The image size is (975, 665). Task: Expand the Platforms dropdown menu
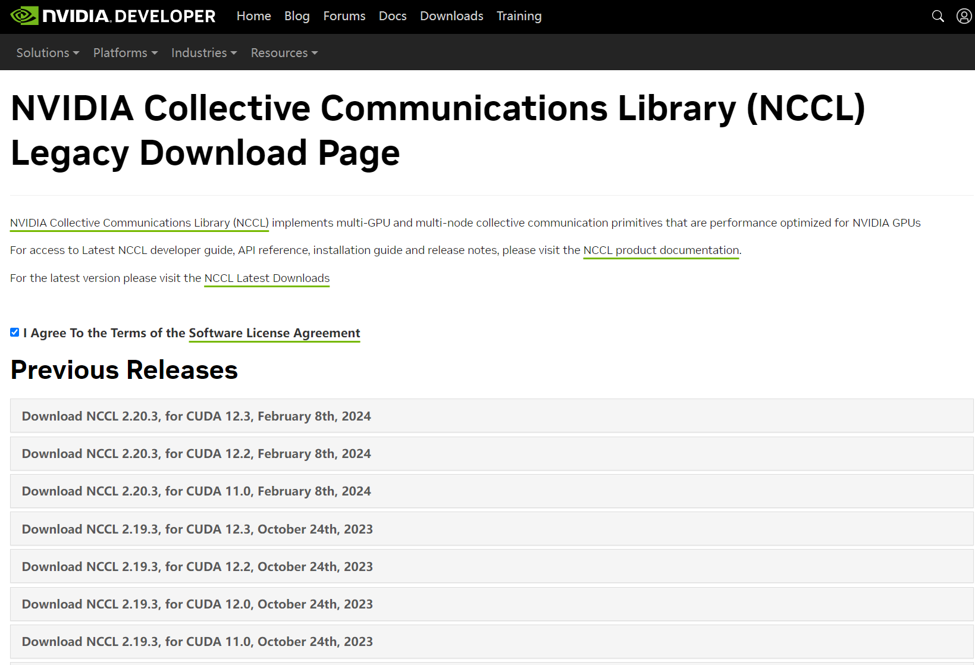coord(126,53)
